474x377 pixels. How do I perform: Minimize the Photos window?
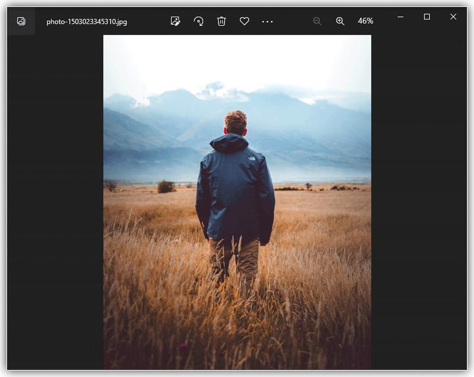401,18
